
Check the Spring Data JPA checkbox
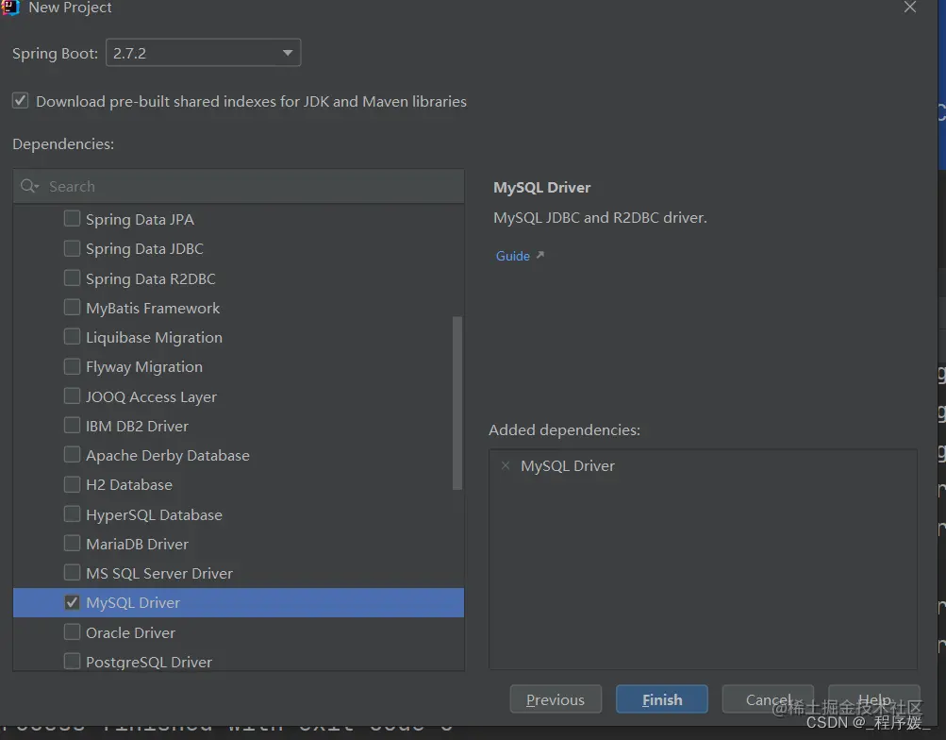(x=72, y=218)
